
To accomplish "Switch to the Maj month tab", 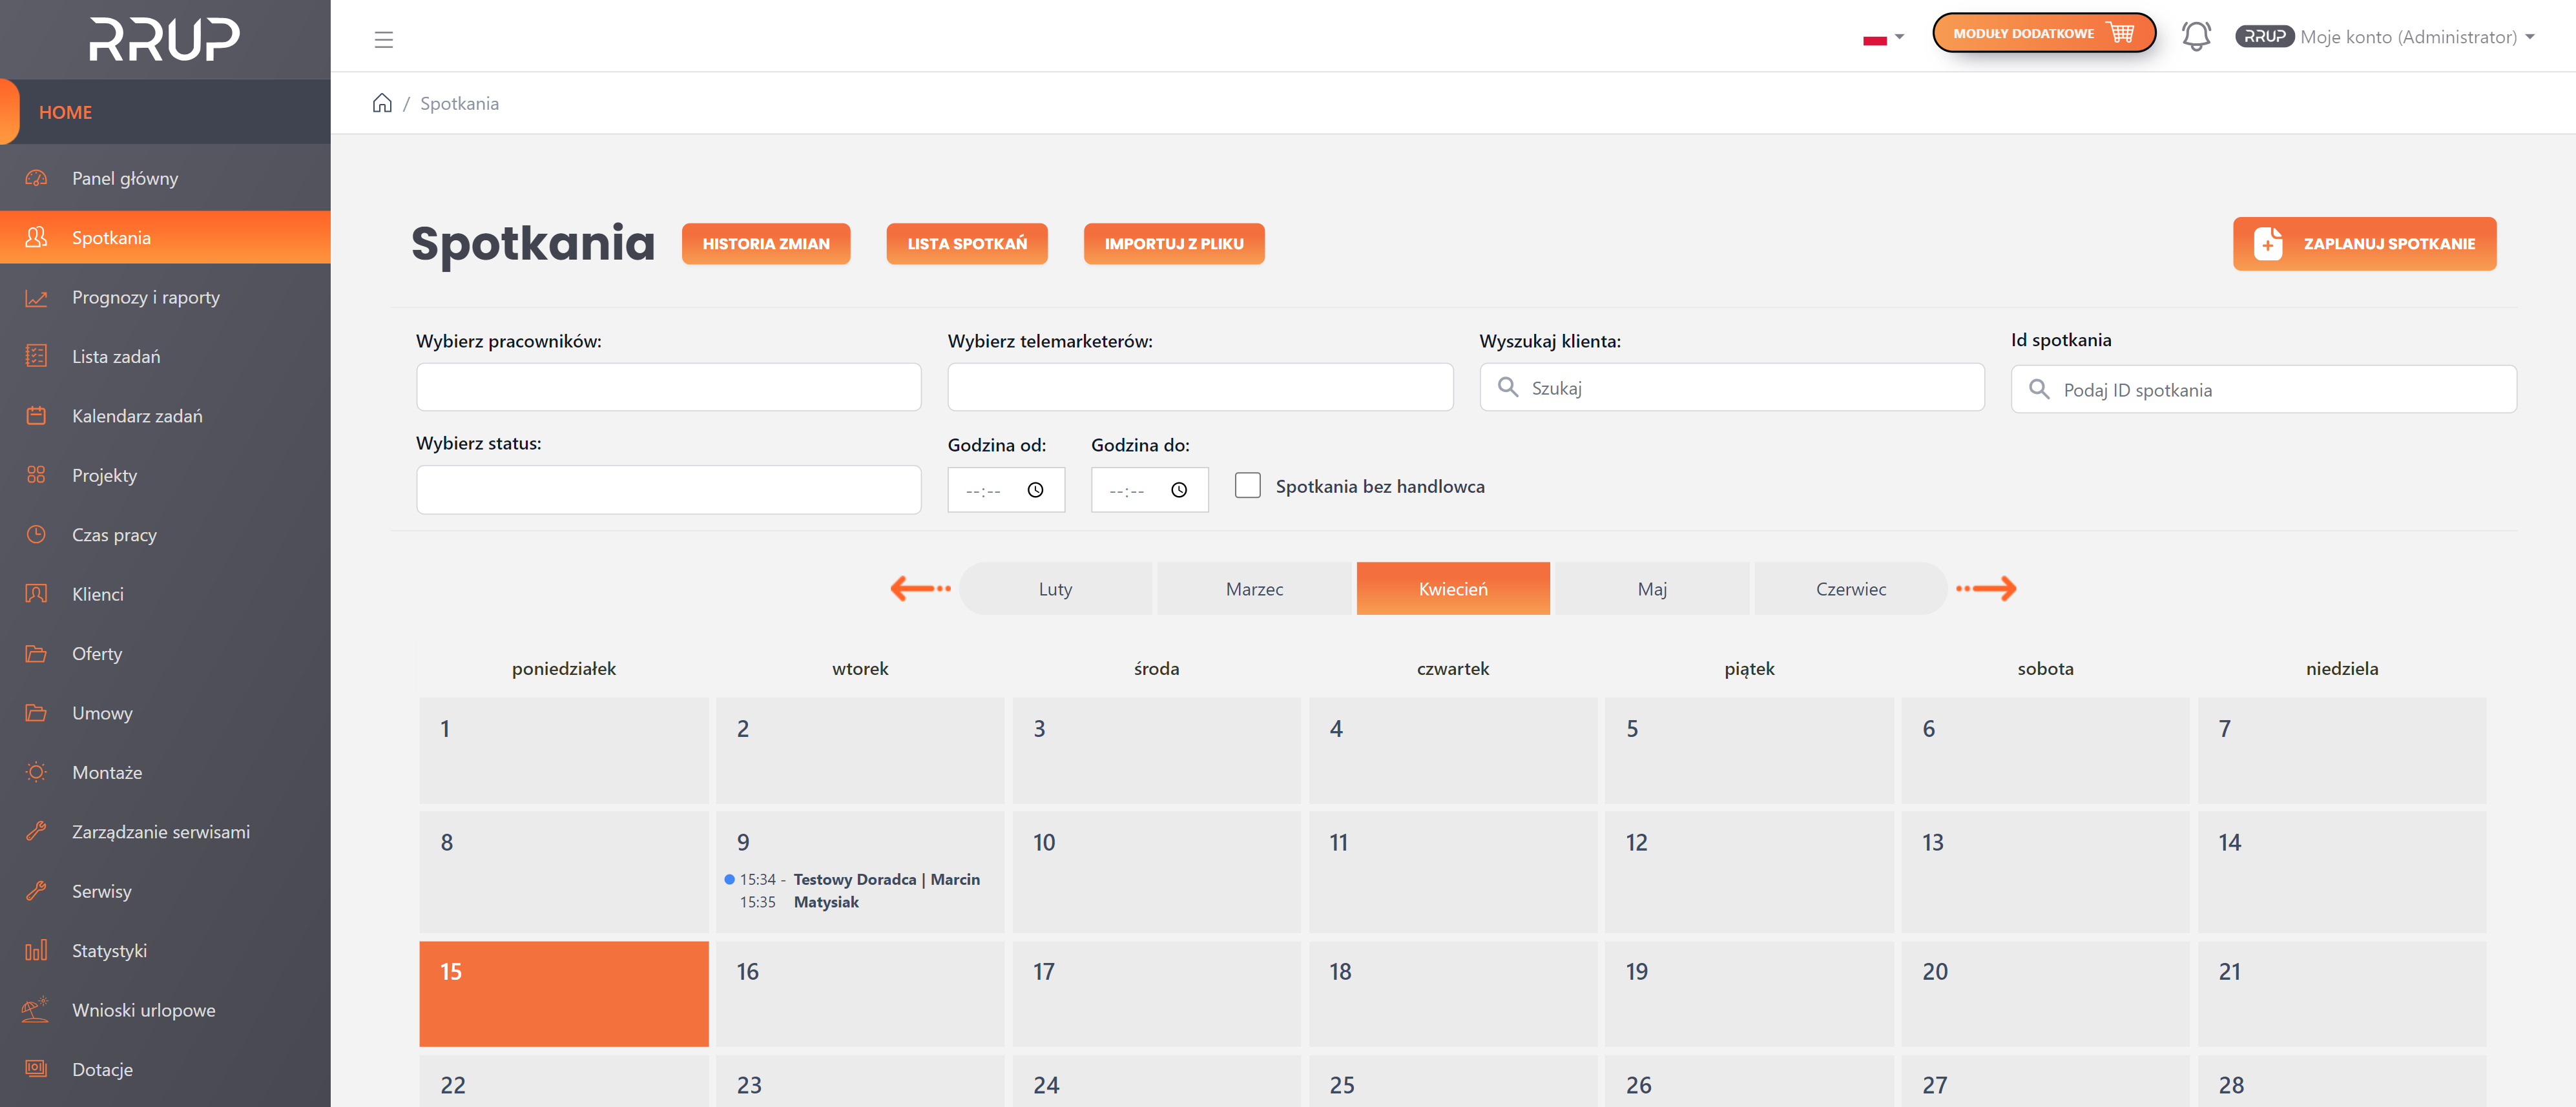I will 1651,589.
